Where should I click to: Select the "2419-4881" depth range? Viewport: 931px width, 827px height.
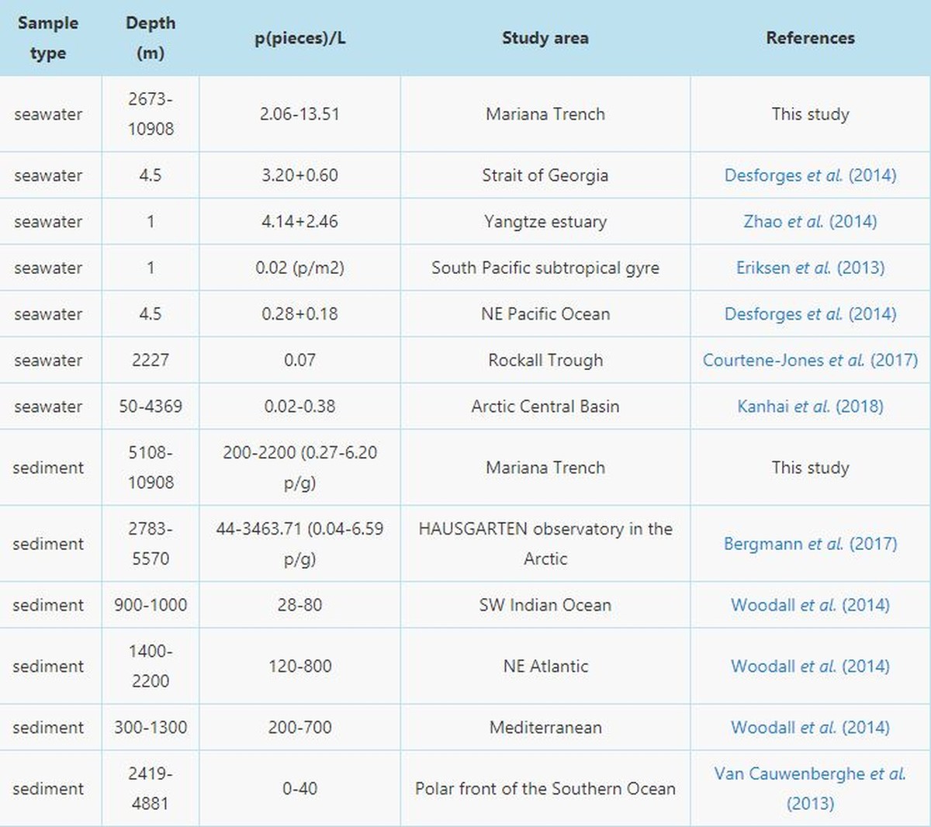coord(151,788)
